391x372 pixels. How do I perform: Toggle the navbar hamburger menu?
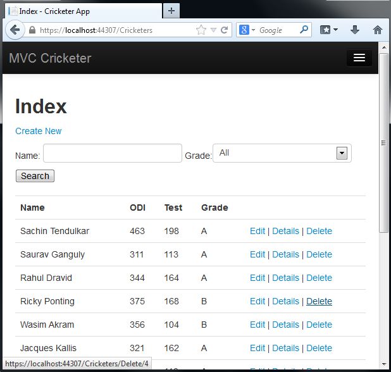tap(359, 58)
